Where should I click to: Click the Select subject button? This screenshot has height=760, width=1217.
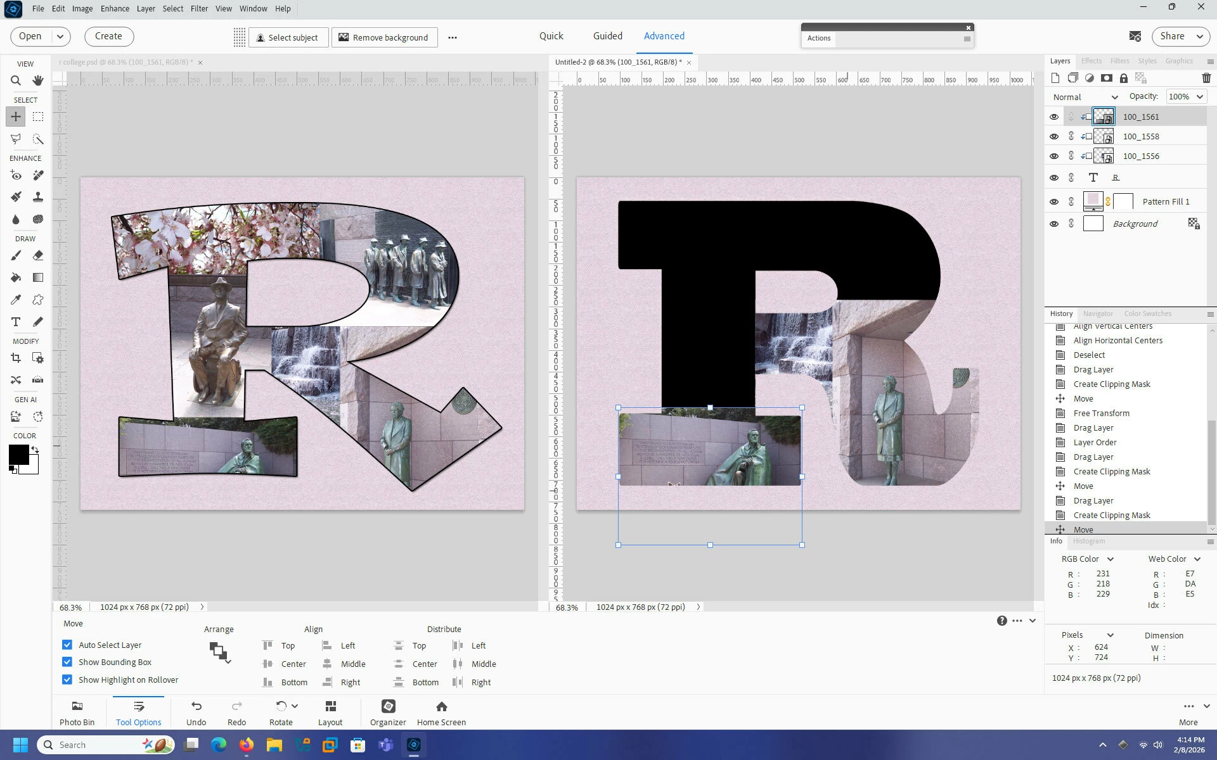[287, 37]
